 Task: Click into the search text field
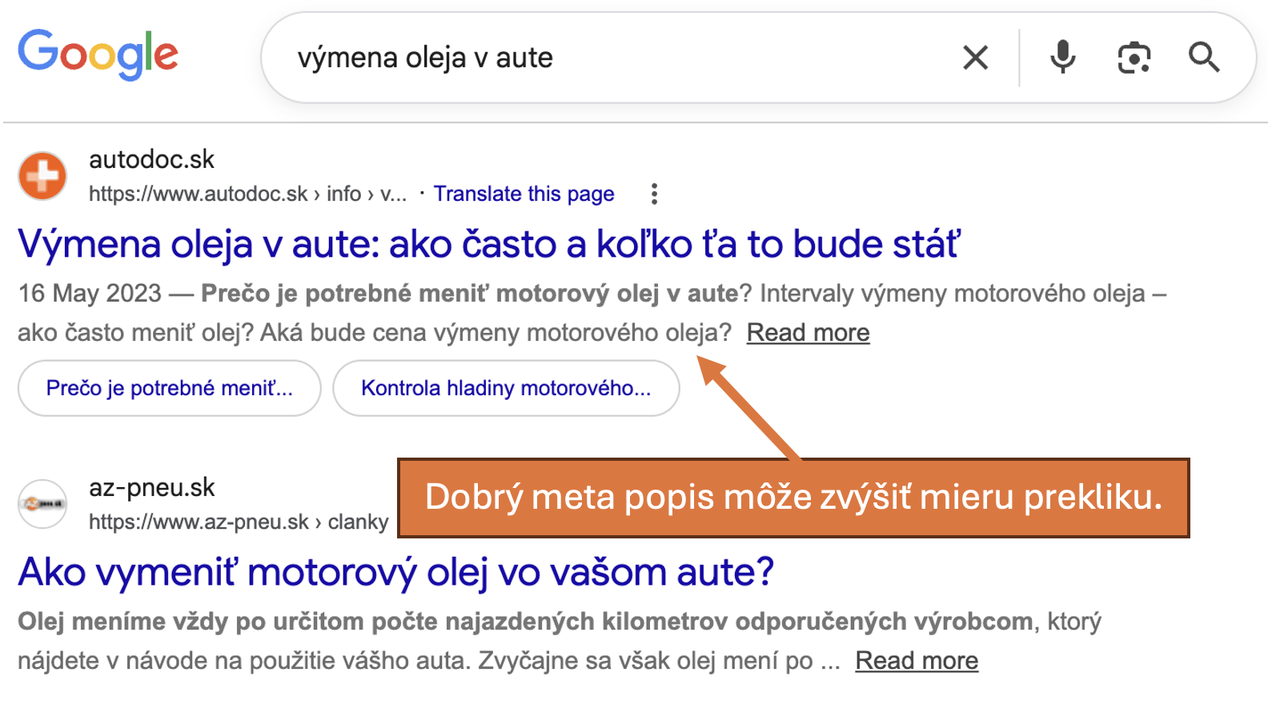tap(616, 58)
